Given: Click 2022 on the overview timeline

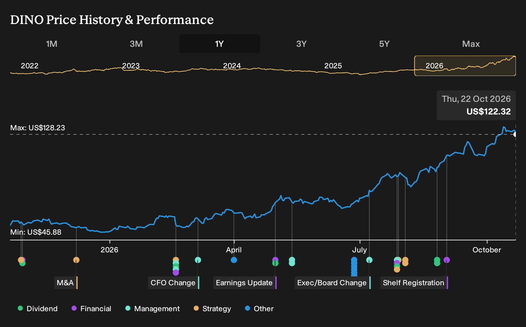Looking at the screenshot, I should tap(29, 66).
